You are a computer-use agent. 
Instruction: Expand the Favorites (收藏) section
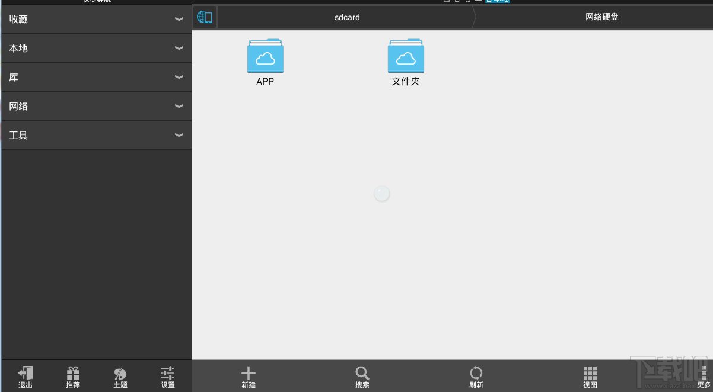click(96, 19)
